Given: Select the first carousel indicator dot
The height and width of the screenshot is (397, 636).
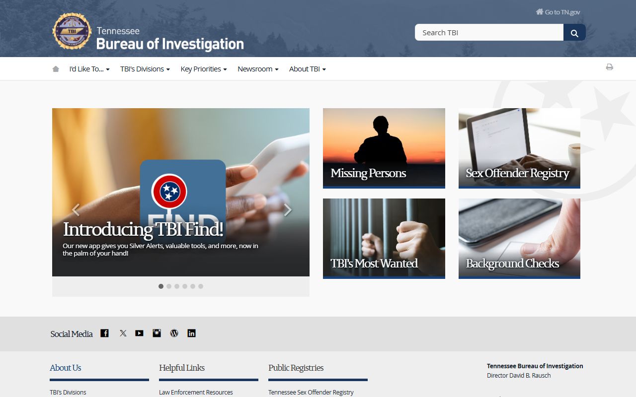Looking at the screenshot, I should coord(161,286).
